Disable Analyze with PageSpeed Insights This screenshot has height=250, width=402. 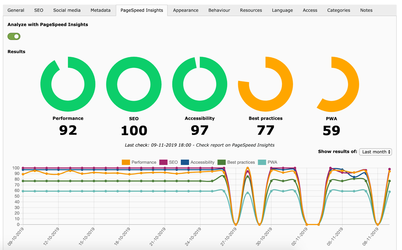[14, 36]
